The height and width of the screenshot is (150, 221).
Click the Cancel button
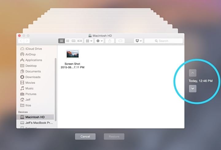point(85,137)
